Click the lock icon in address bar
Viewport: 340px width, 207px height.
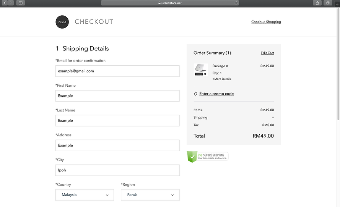[159, 3]
